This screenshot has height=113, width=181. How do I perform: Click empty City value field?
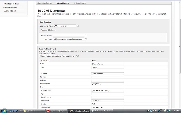[107, 94]
